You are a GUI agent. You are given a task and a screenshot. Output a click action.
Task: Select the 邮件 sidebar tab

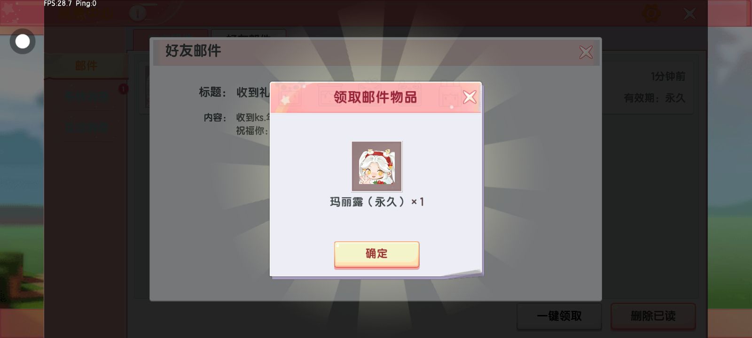pos(86,66)
